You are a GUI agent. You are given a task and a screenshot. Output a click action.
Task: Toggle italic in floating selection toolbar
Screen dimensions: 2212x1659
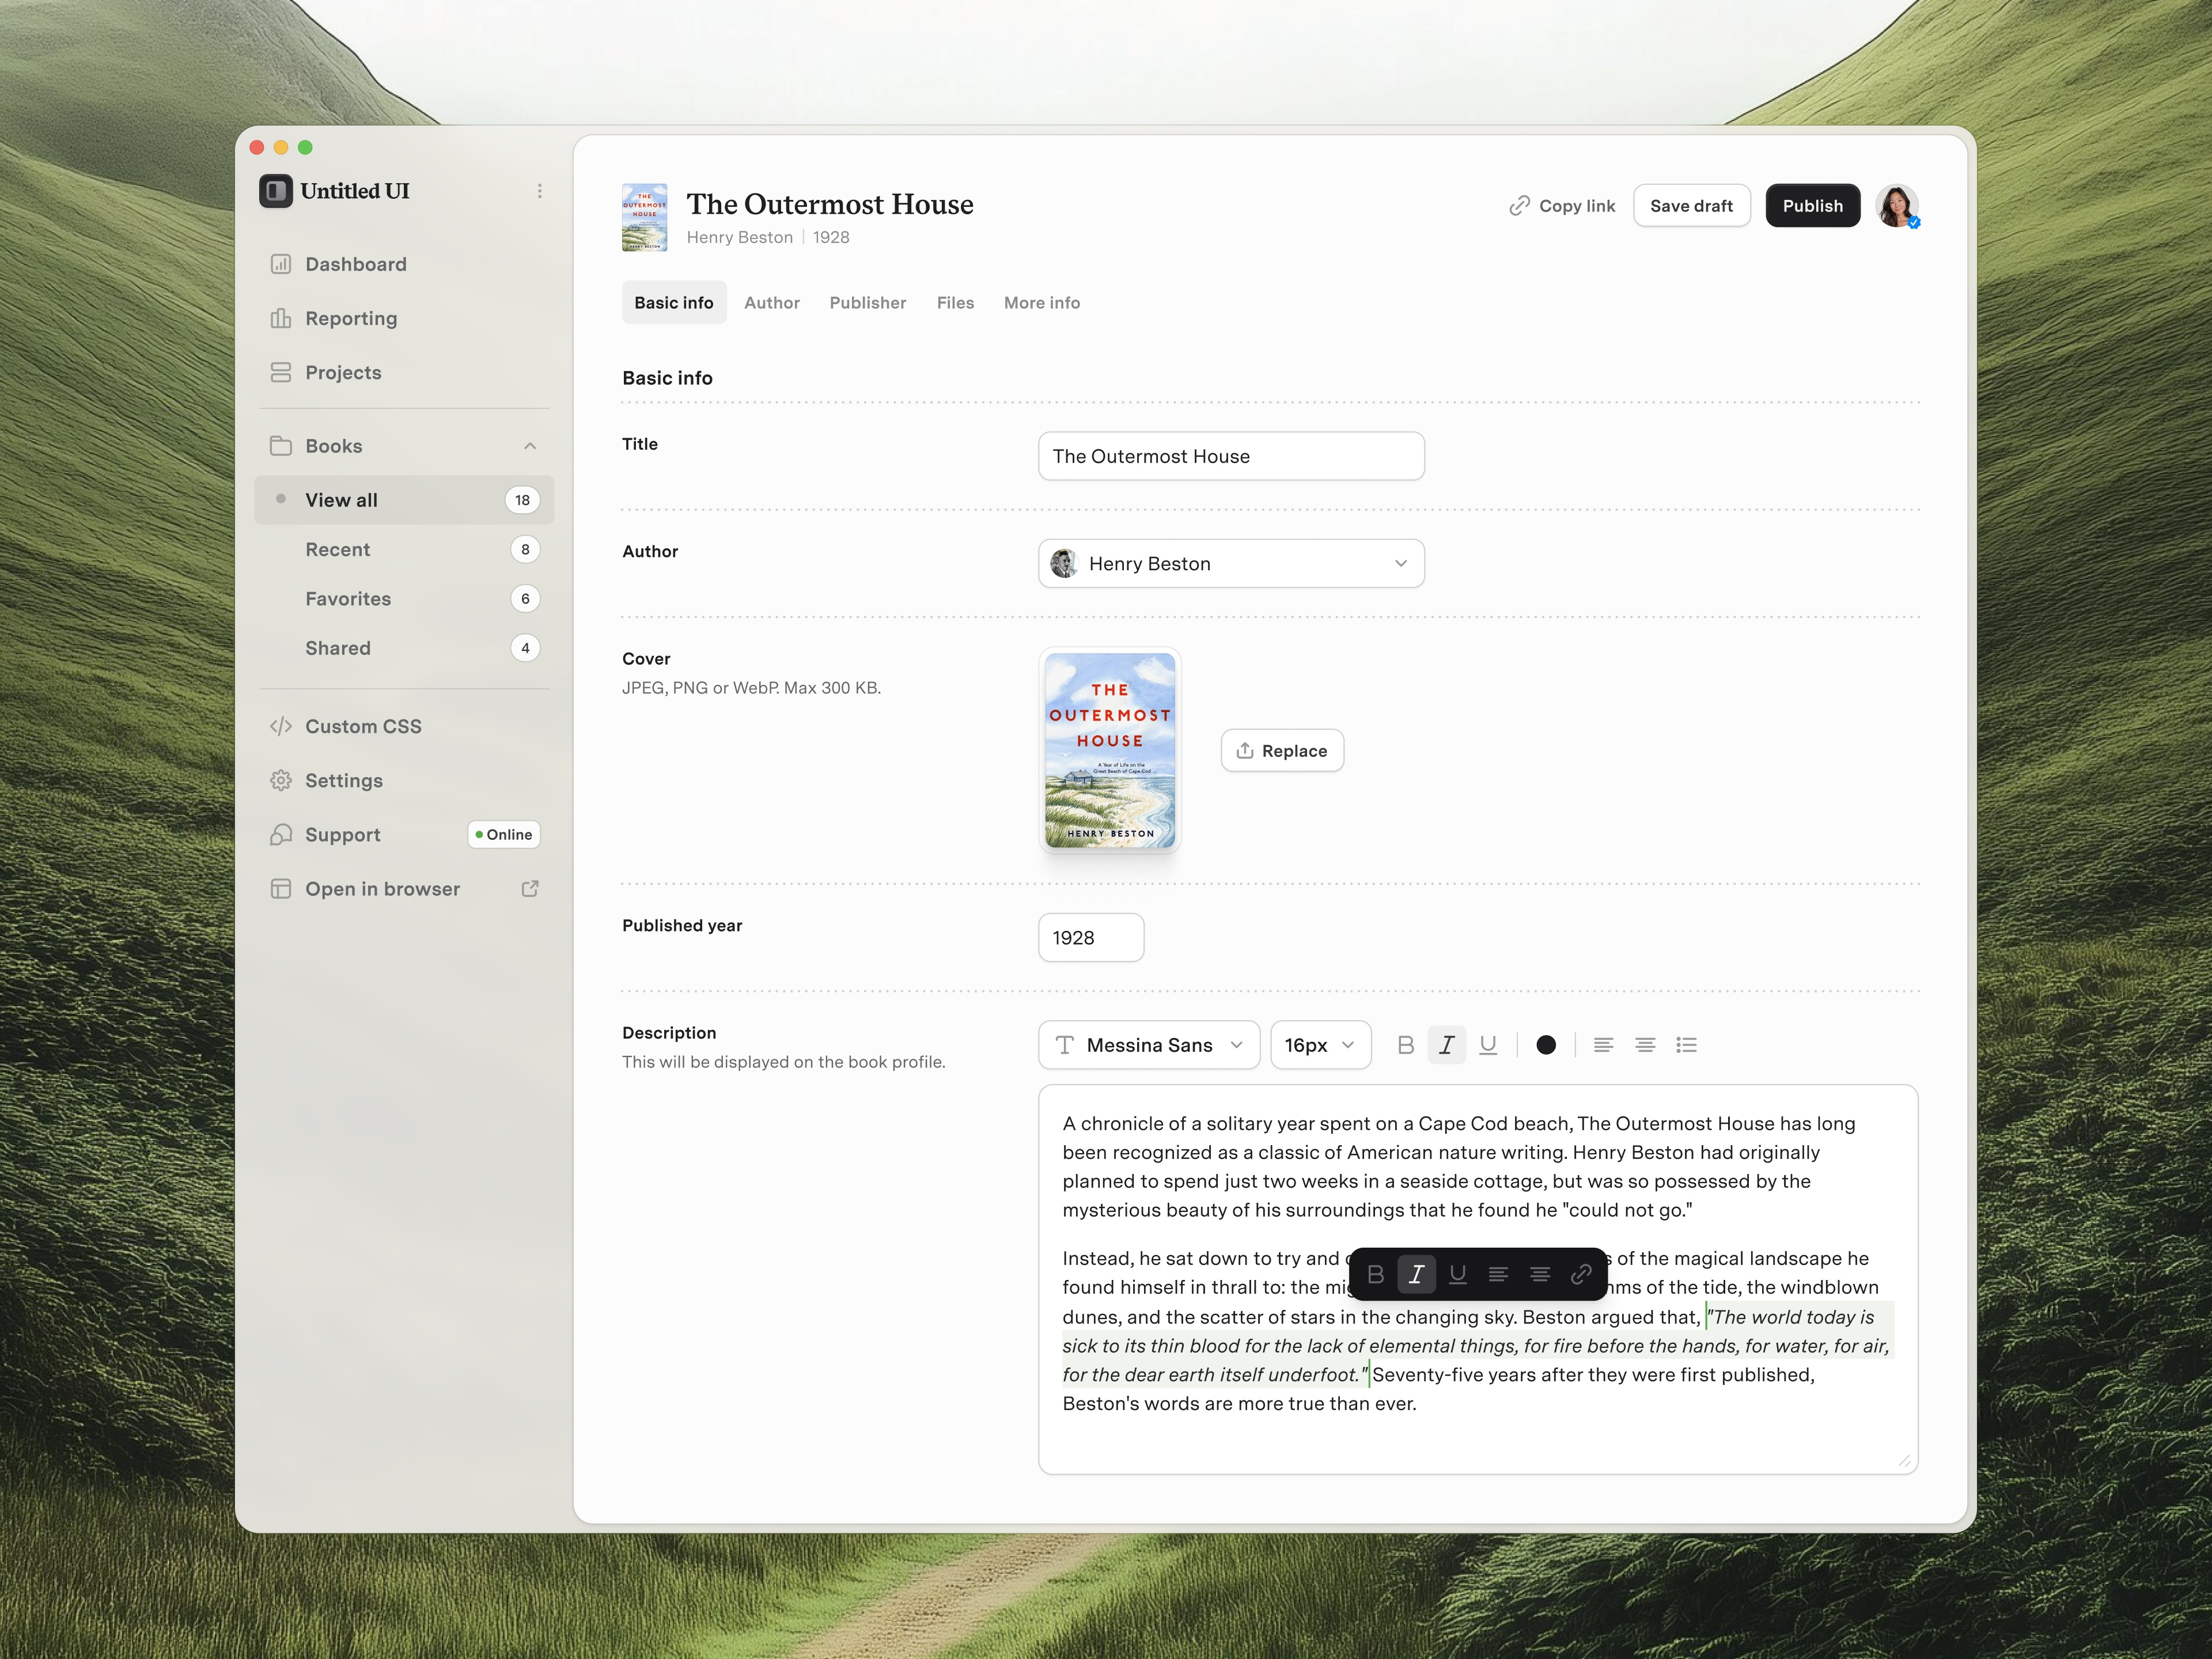coord(1416,1274)
